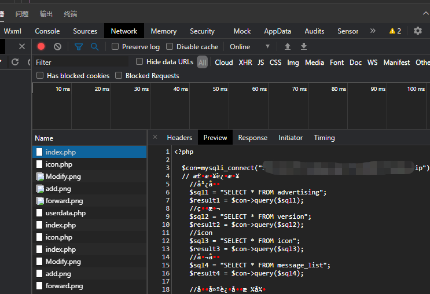Show more DevTools tabs with the double chevron

point(373,31)
